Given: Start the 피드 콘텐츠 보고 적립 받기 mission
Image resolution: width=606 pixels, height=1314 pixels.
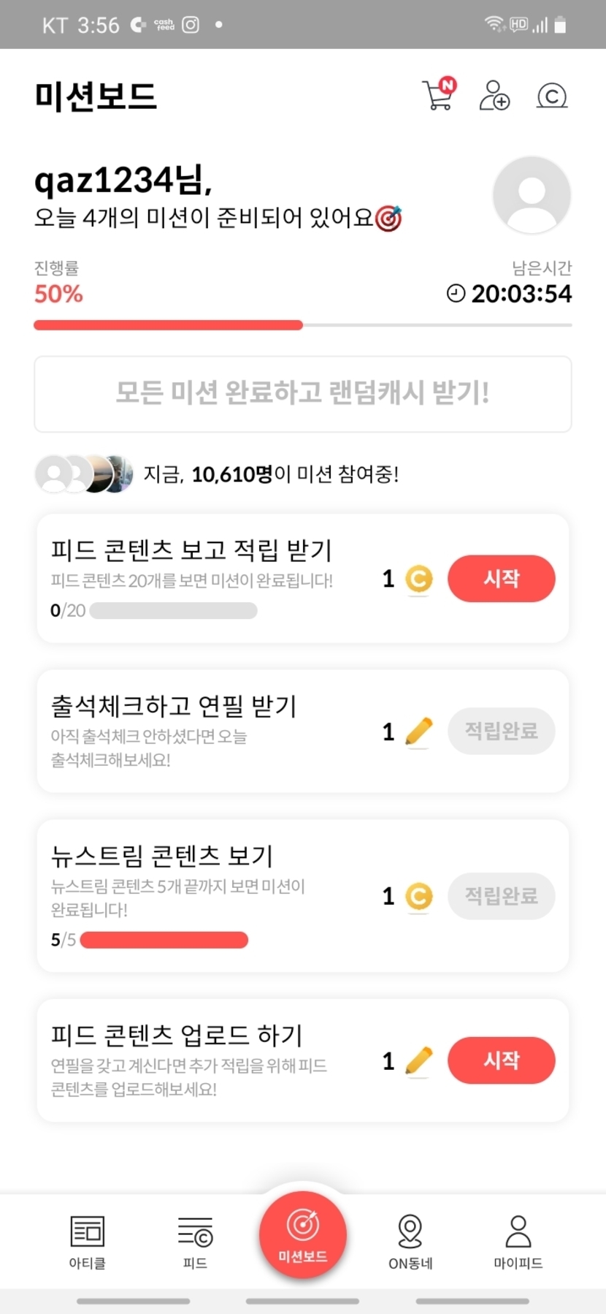Looking at the screenshot, I should tap(501, 579).
